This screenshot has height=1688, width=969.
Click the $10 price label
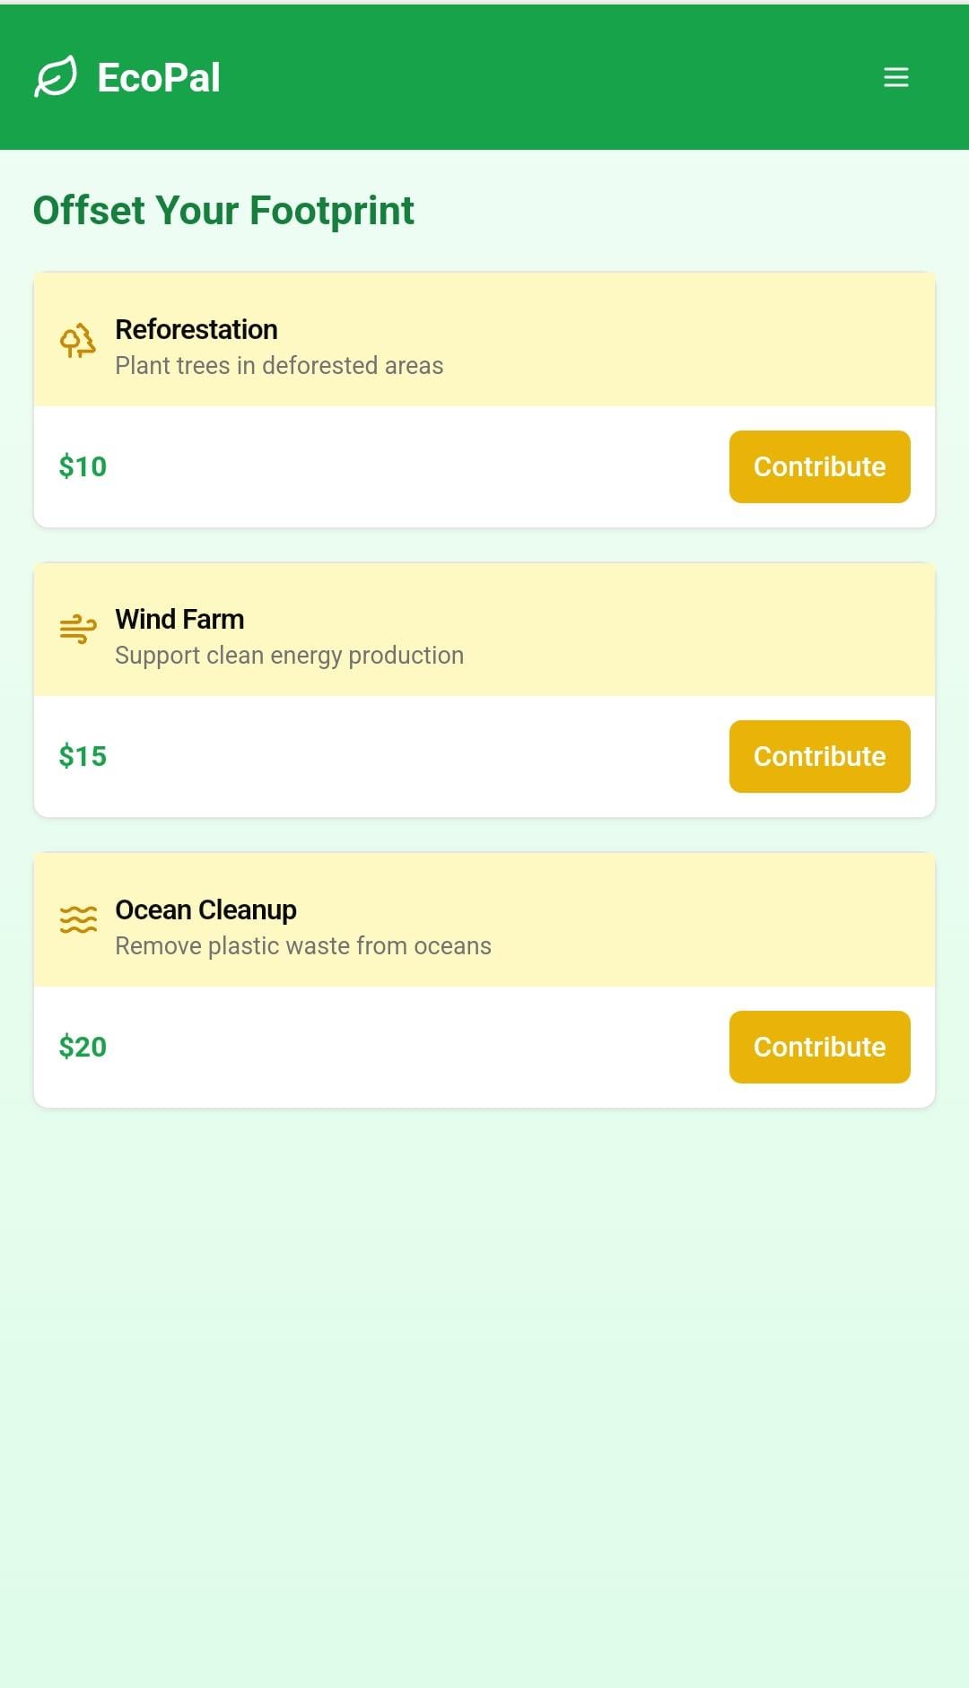[x=83, y=466]
